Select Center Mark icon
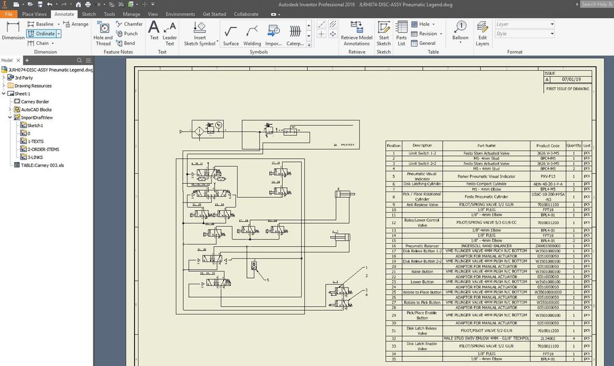Viewport: 614px width, 366px height. pyautogui.click(x=321, y=34)
